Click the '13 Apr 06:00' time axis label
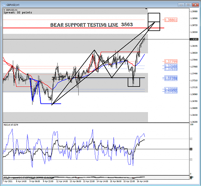201x186 pixels. pyautogui.click(x=76, y=182)
